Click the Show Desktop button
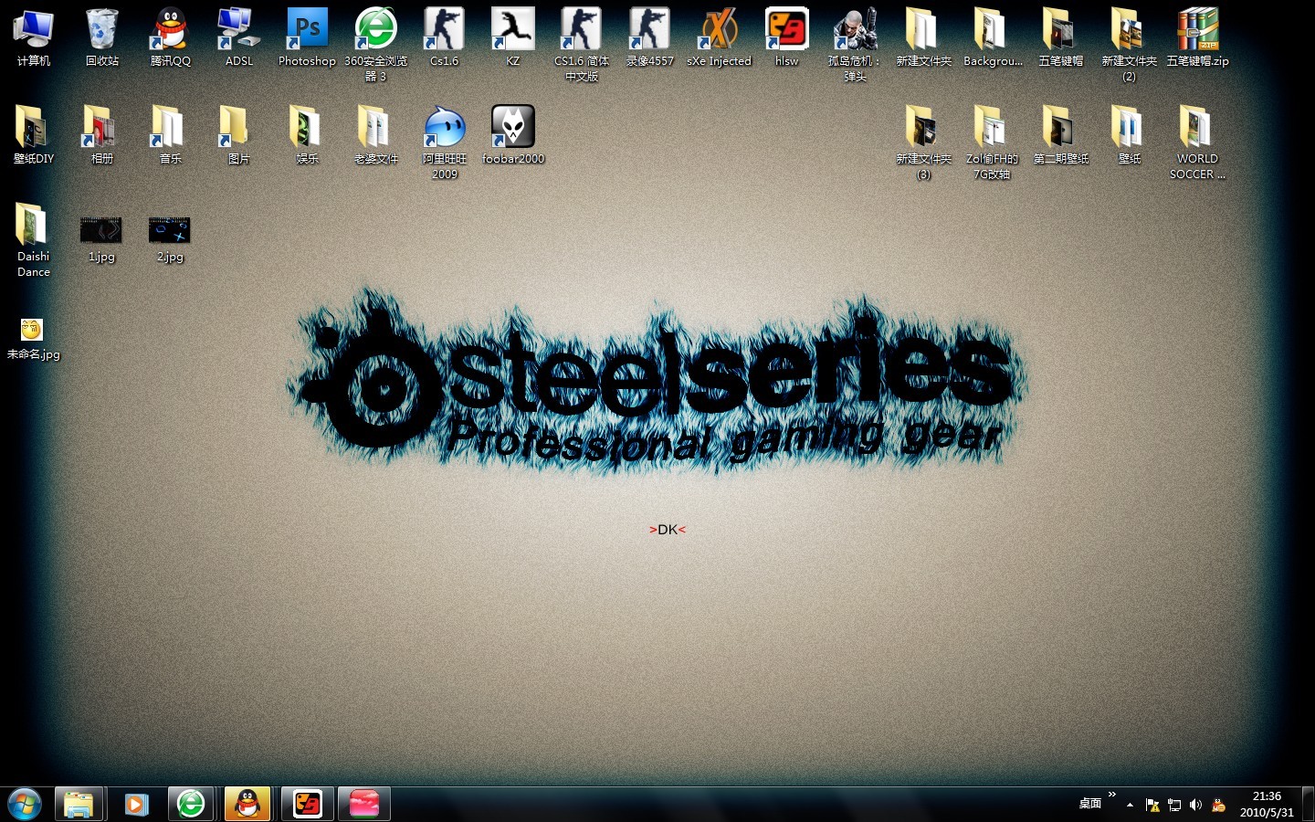Viewport: 1315px width, 822px height. click(1308, 804)
